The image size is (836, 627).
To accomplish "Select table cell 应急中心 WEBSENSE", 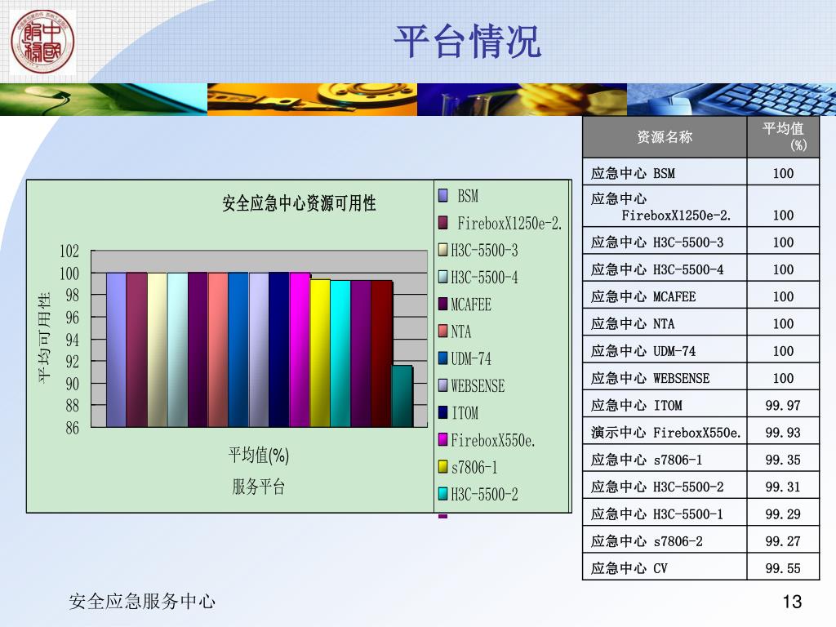I will 665,378.
